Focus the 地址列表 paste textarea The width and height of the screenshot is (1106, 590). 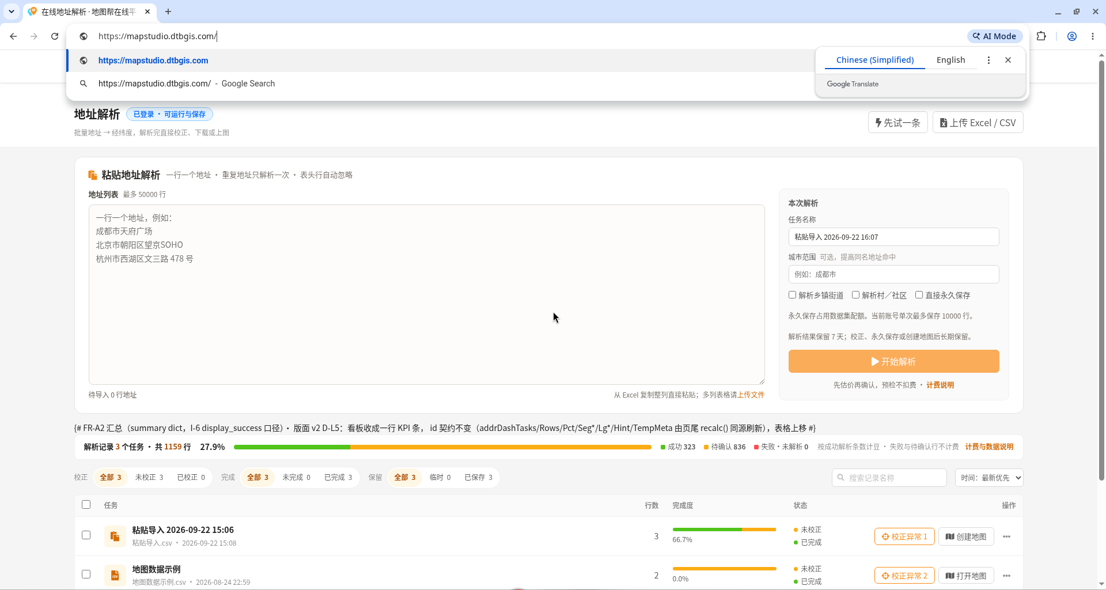pyautogui.click(x=427, y=294)
